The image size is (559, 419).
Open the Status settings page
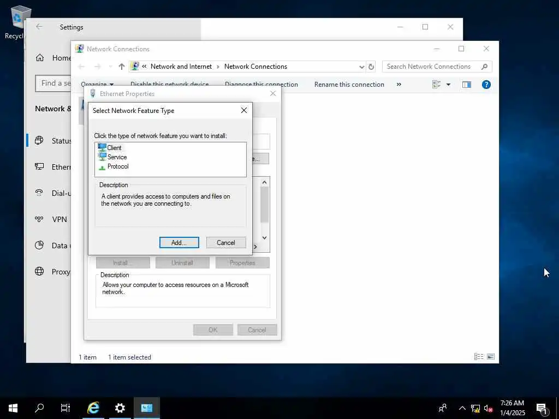point(49,141)
